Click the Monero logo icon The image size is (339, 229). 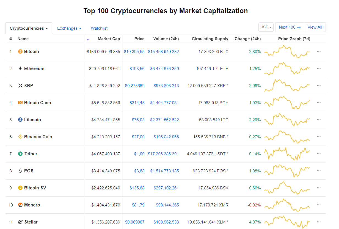tap(20, 205)
